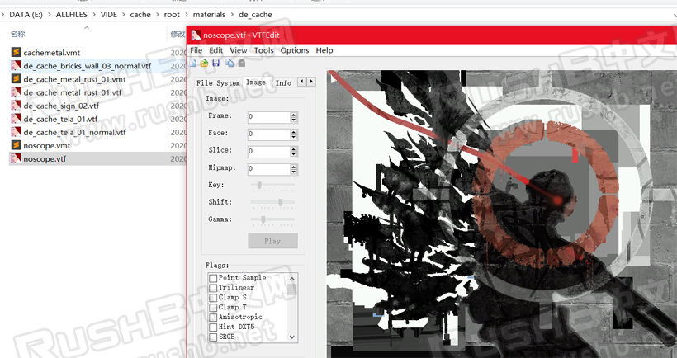Screen dimensions: 677x358
Task: Select cachemetal.vmt file icon in Explorer
Action: coord(16,52)
